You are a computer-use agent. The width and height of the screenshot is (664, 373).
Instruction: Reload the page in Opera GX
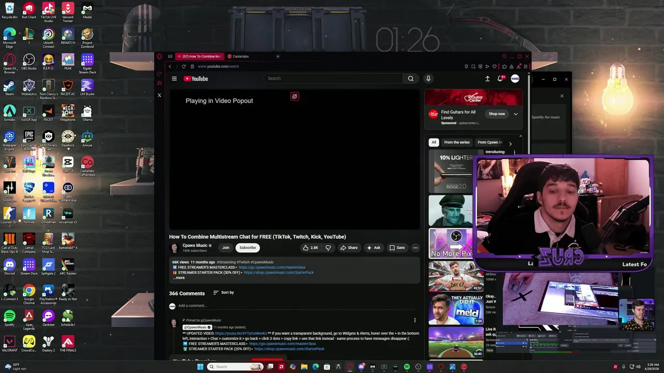184,66
